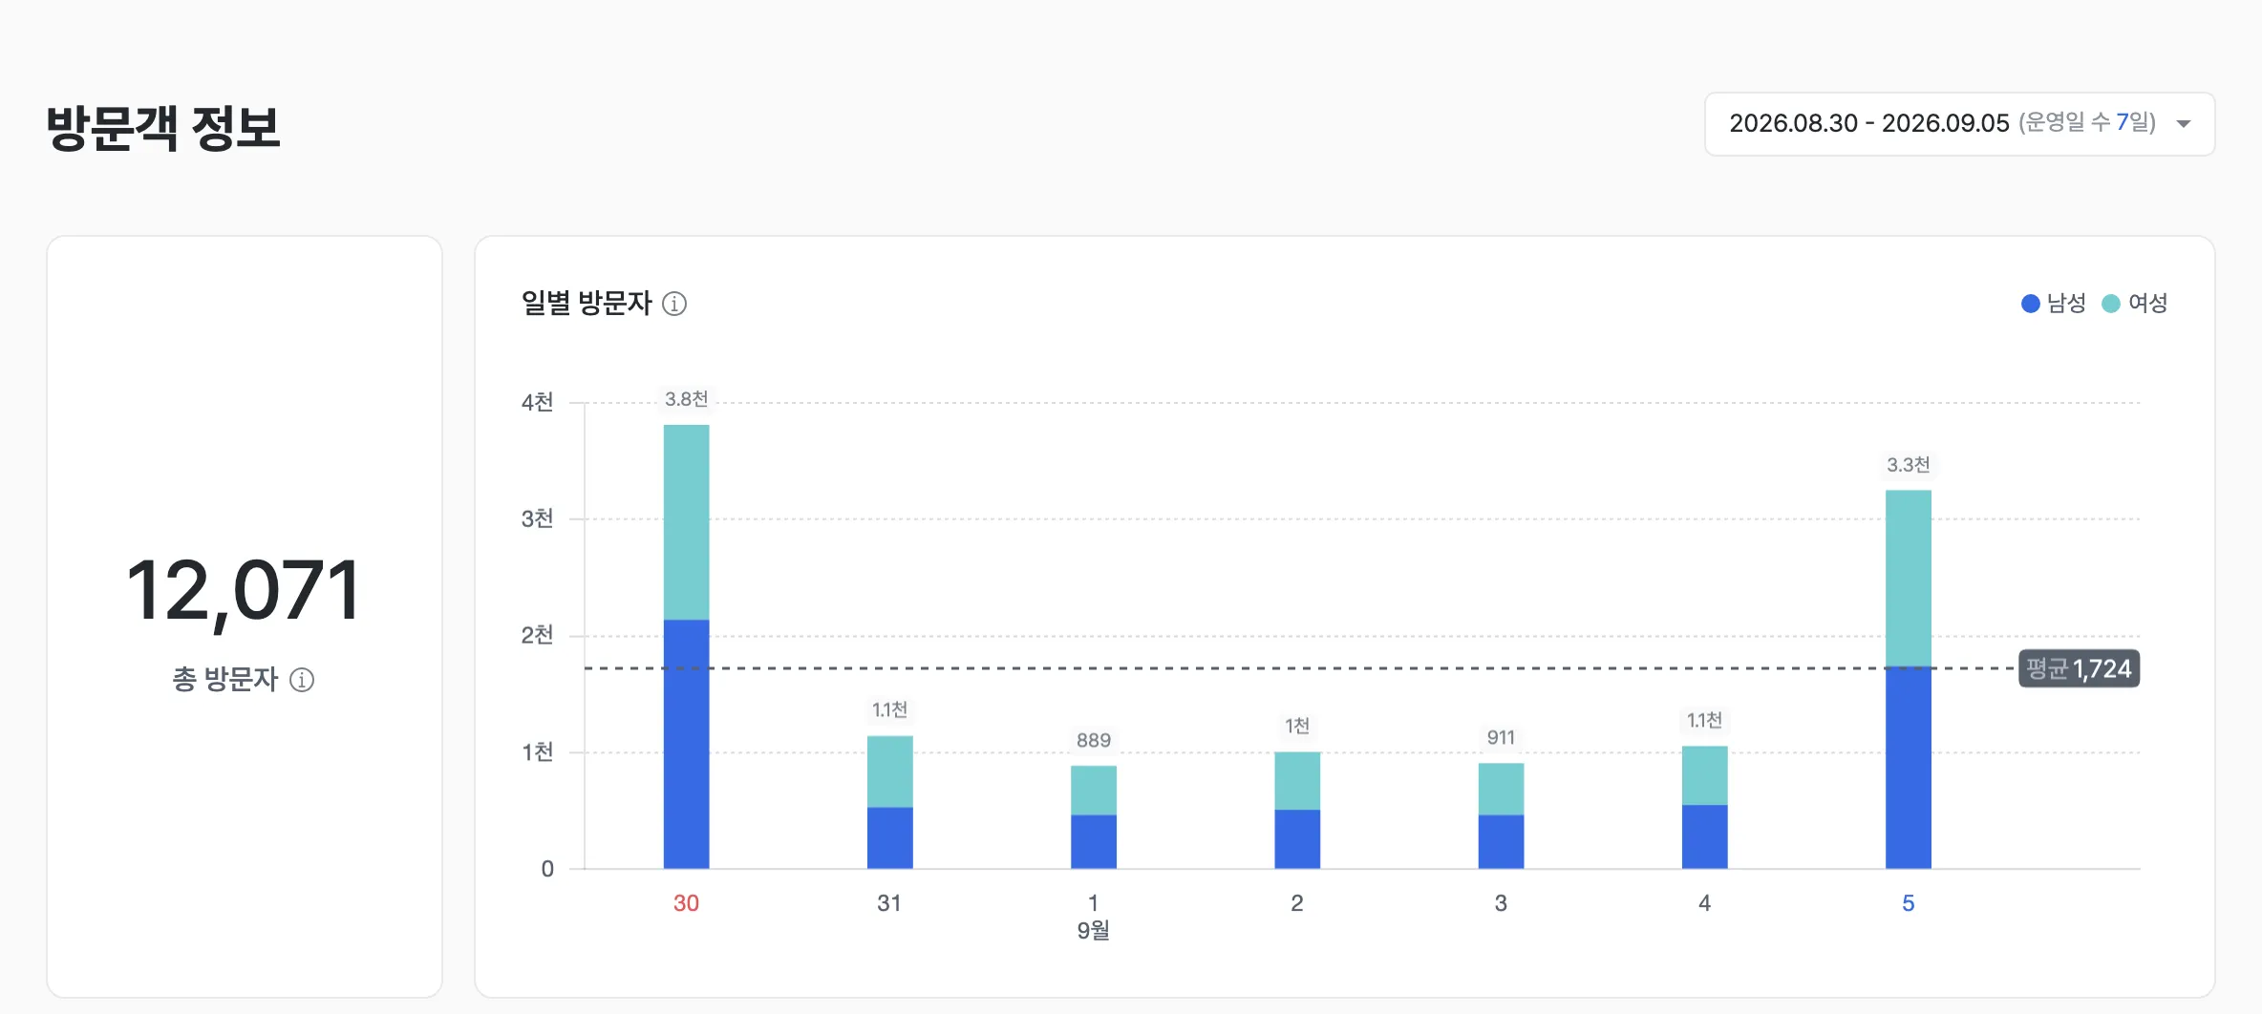Click the 방문객 정보 page heading

point(163,128)
